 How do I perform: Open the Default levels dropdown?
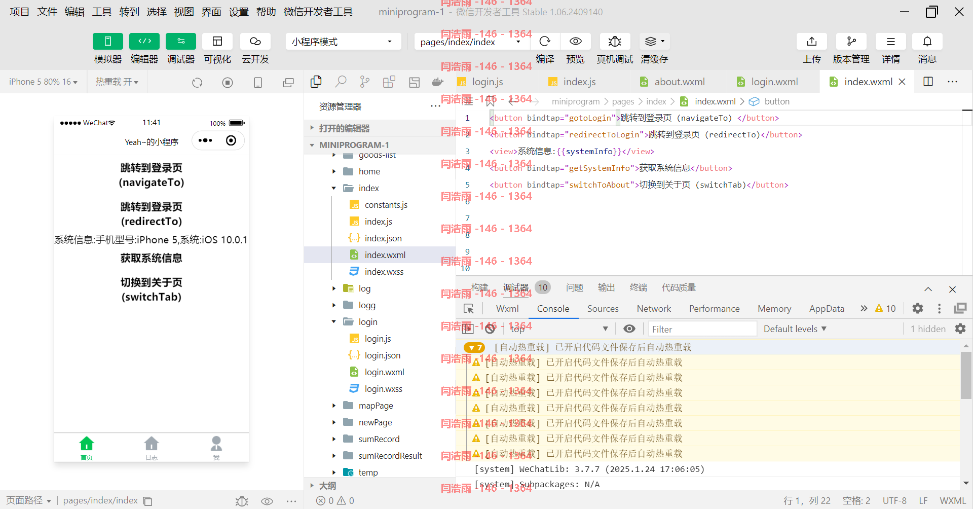tap(795, 329)
